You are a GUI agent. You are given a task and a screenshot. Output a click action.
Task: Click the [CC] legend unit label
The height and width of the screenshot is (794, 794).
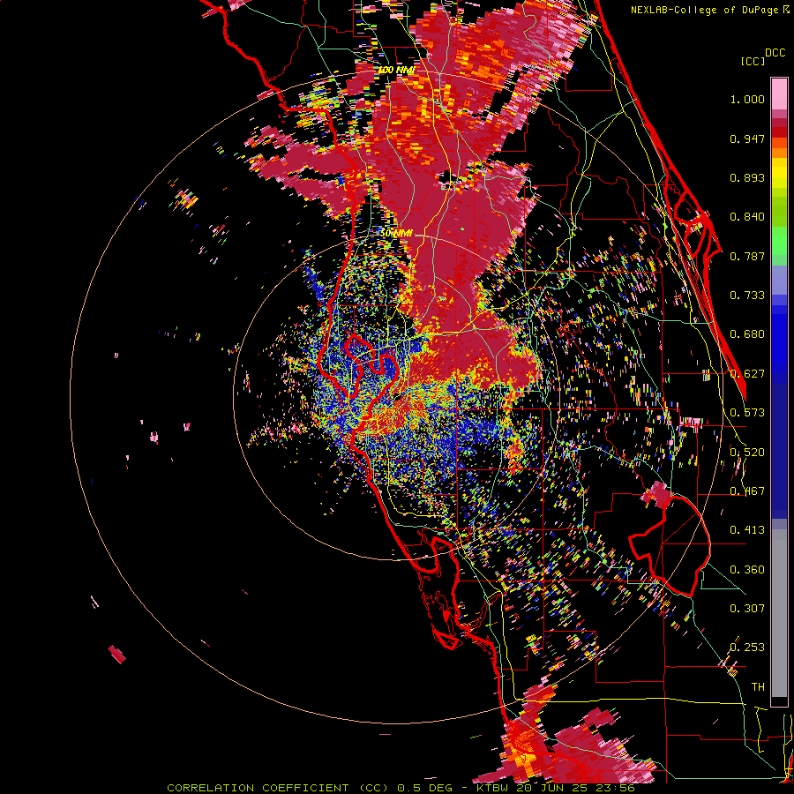point(753,61)
